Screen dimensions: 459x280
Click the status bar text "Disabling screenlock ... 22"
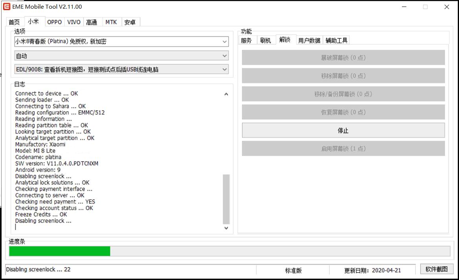point(39,269)
